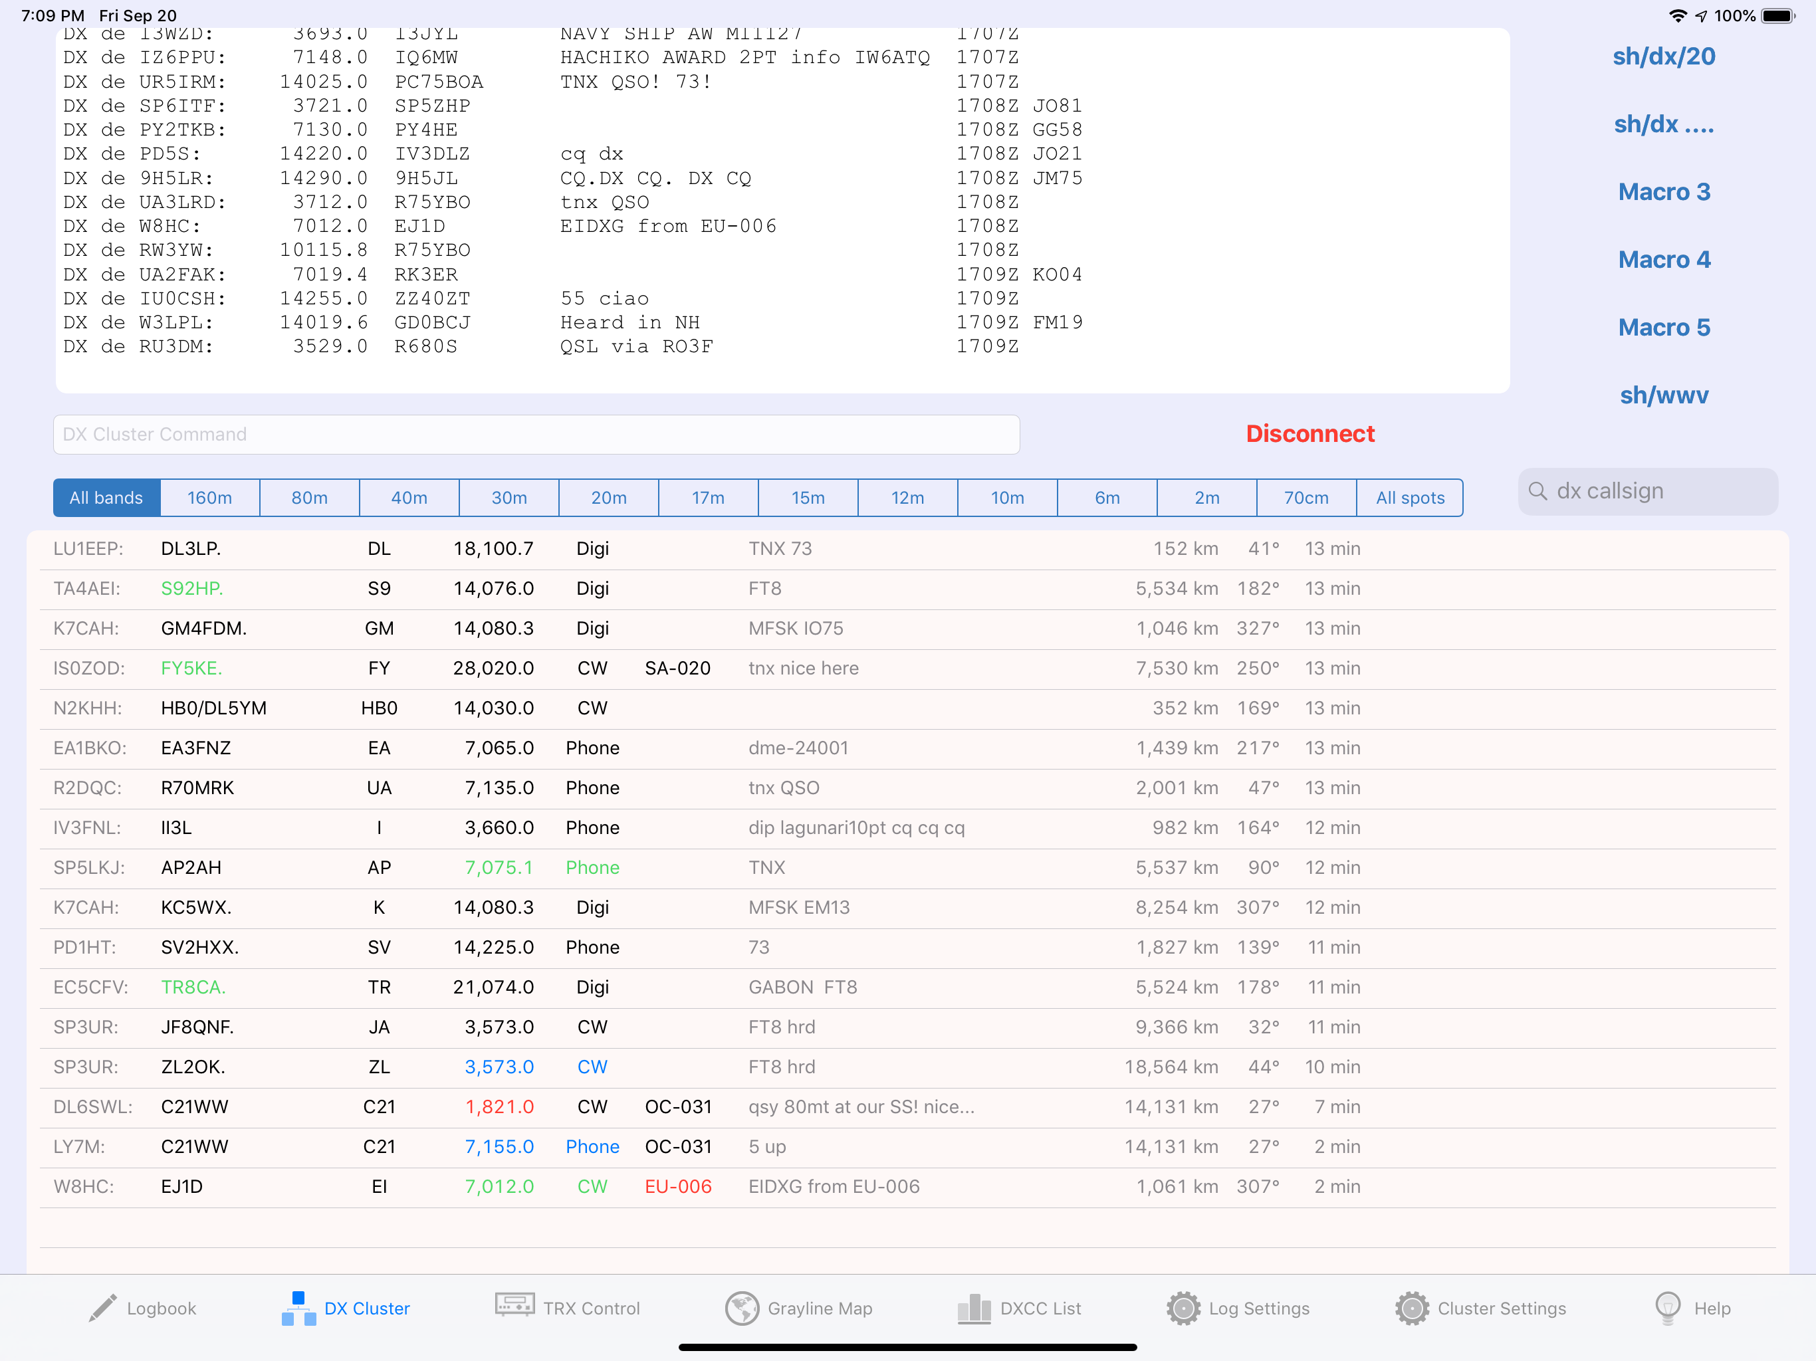
Task: Enable the All spots filter
Action: click(x=1410, y=498)
